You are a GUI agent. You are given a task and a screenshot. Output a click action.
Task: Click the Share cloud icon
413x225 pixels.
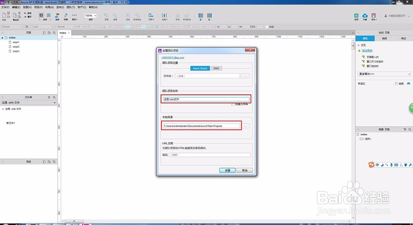365,16
